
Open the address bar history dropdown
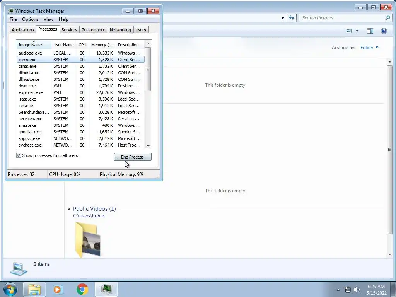tap(283, 18)
